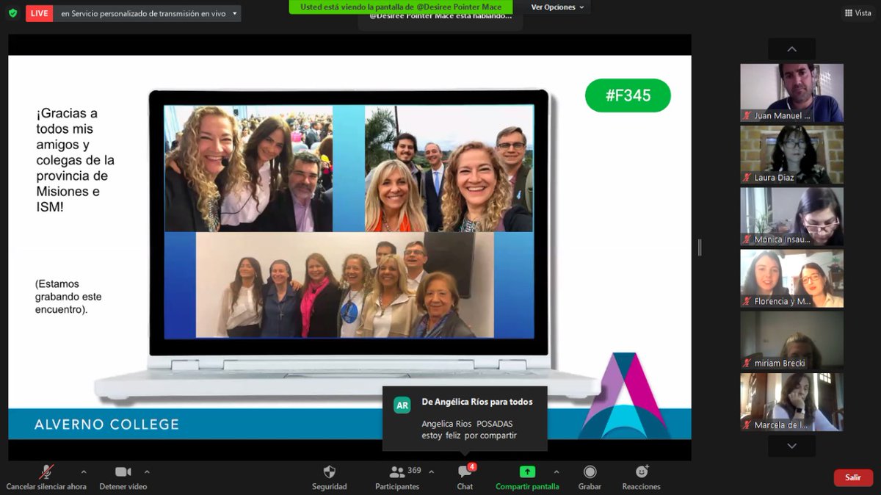881x495 pixels.
Task: Click the 'Estamos grabando este encuentro' text
Action: pyautogui.click(x=68, y=297)
